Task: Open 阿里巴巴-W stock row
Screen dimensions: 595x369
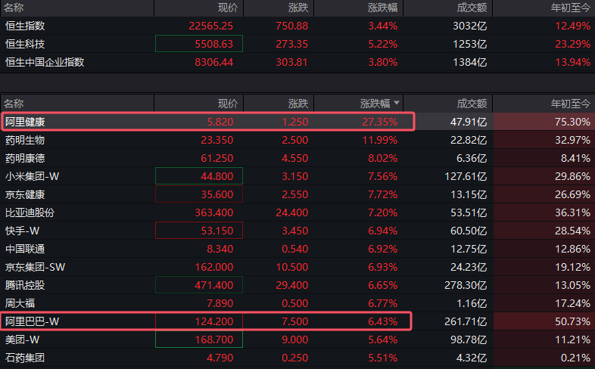Action: [297, 321]
